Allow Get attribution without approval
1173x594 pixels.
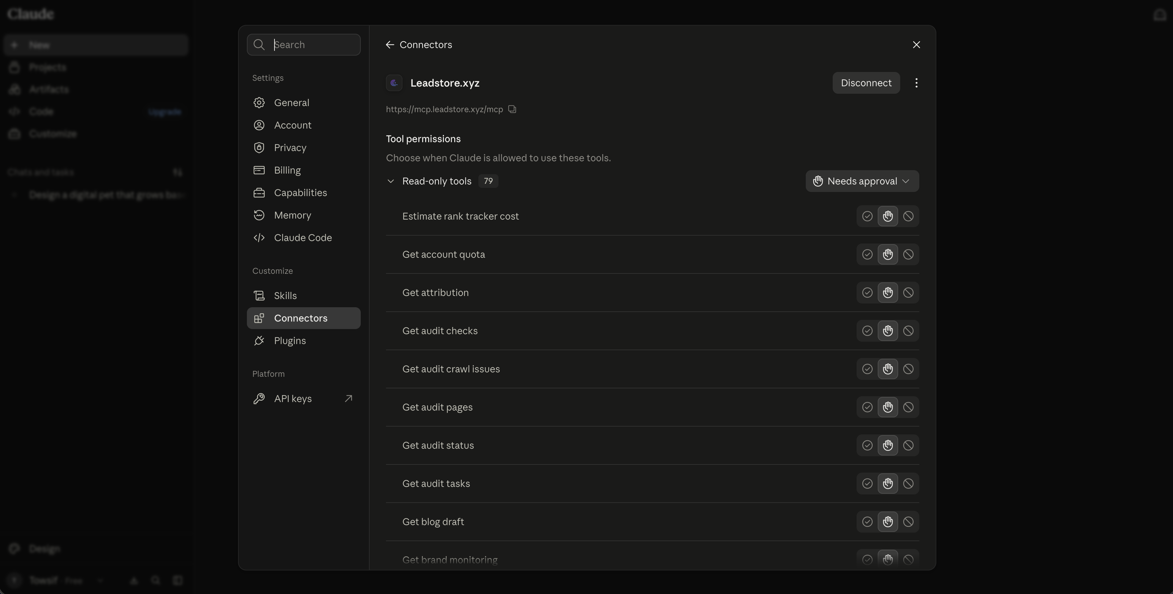867,293
